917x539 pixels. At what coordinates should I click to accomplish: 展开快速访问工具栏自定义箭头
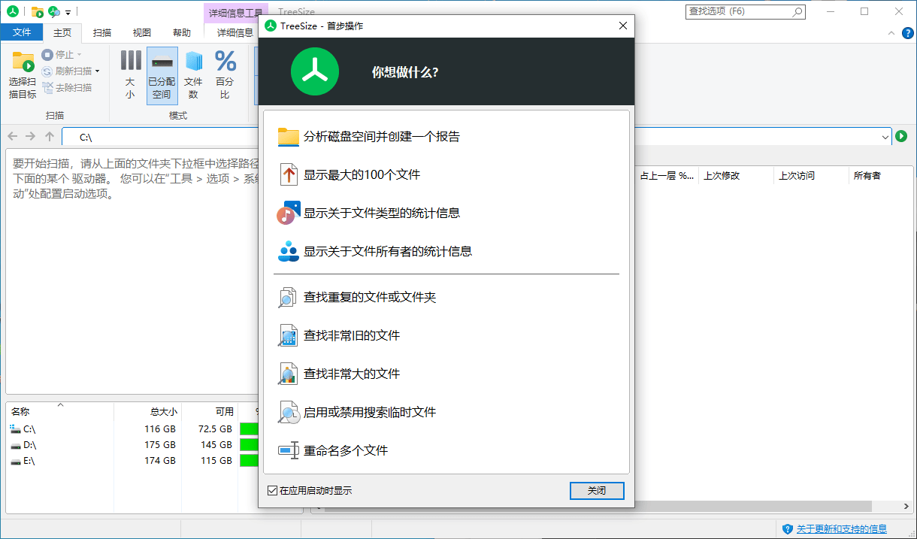68,11
